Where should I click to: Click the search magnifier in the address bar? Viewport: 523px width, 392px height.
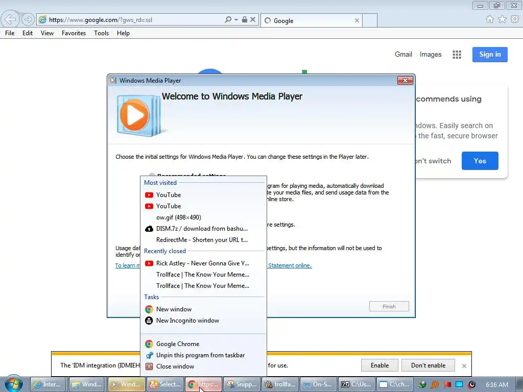[228, 20]
